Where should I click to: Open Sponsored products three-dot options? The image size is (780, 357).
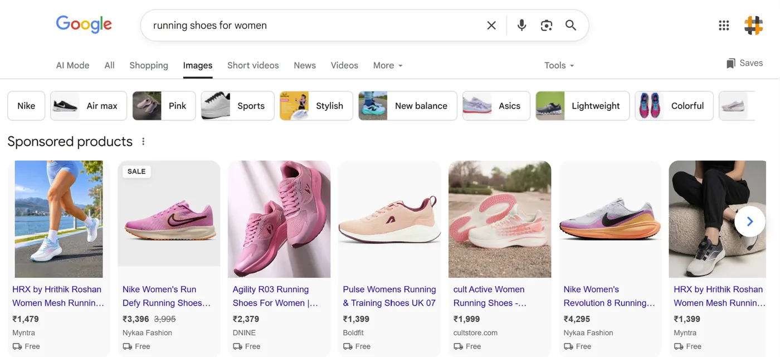click(143, 141)
